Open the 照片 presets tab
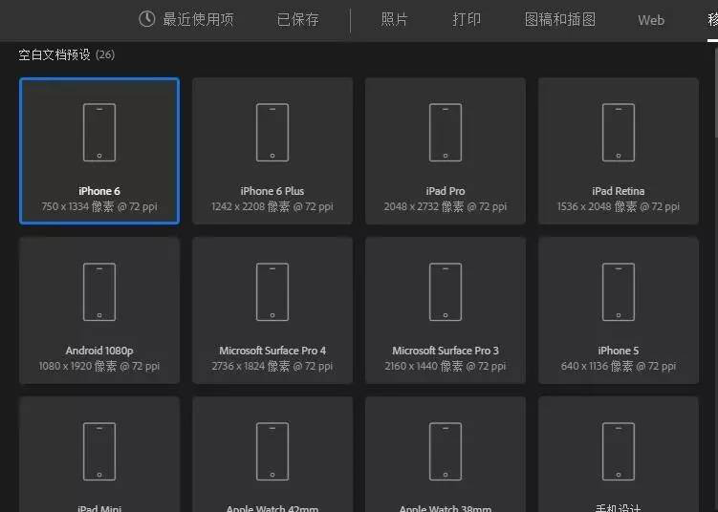This screenshot has width=718, height=512. (394, 19)
